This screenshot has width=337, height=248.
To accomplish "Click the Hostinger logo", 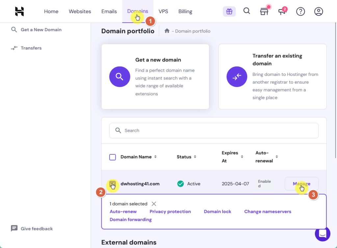I will pos(19,11).
